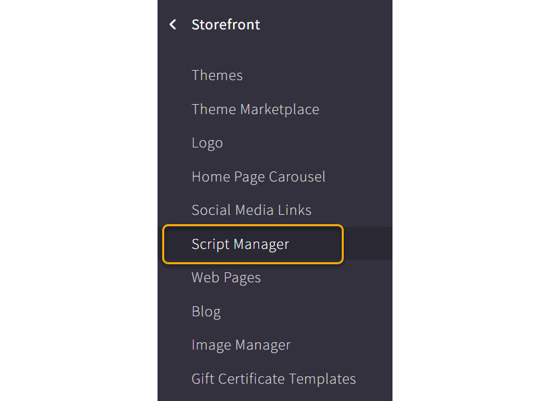
Task: Manage the store carousel via Home Page Carousel
Action: tap(258, 177)
